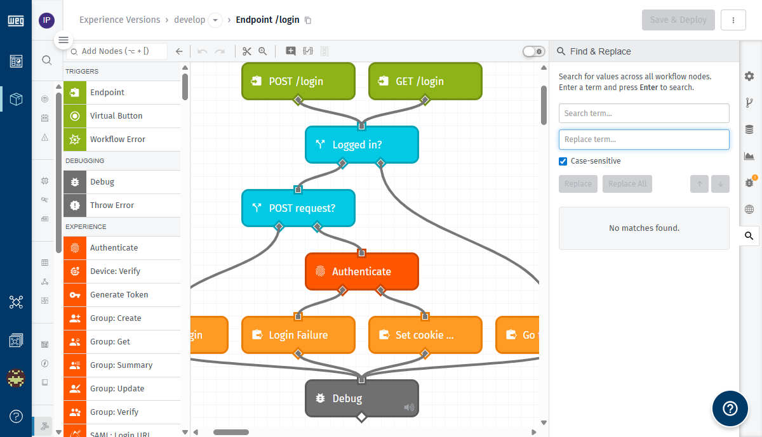
Task: Select Group: Get node in palette
Action: (x=122, y=342)
